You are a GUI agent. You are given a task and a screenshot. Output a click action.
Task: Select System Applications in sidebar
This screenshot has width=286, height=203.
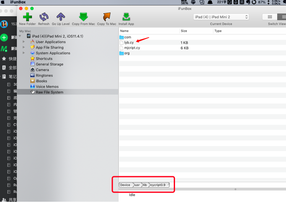pos(53,53)
